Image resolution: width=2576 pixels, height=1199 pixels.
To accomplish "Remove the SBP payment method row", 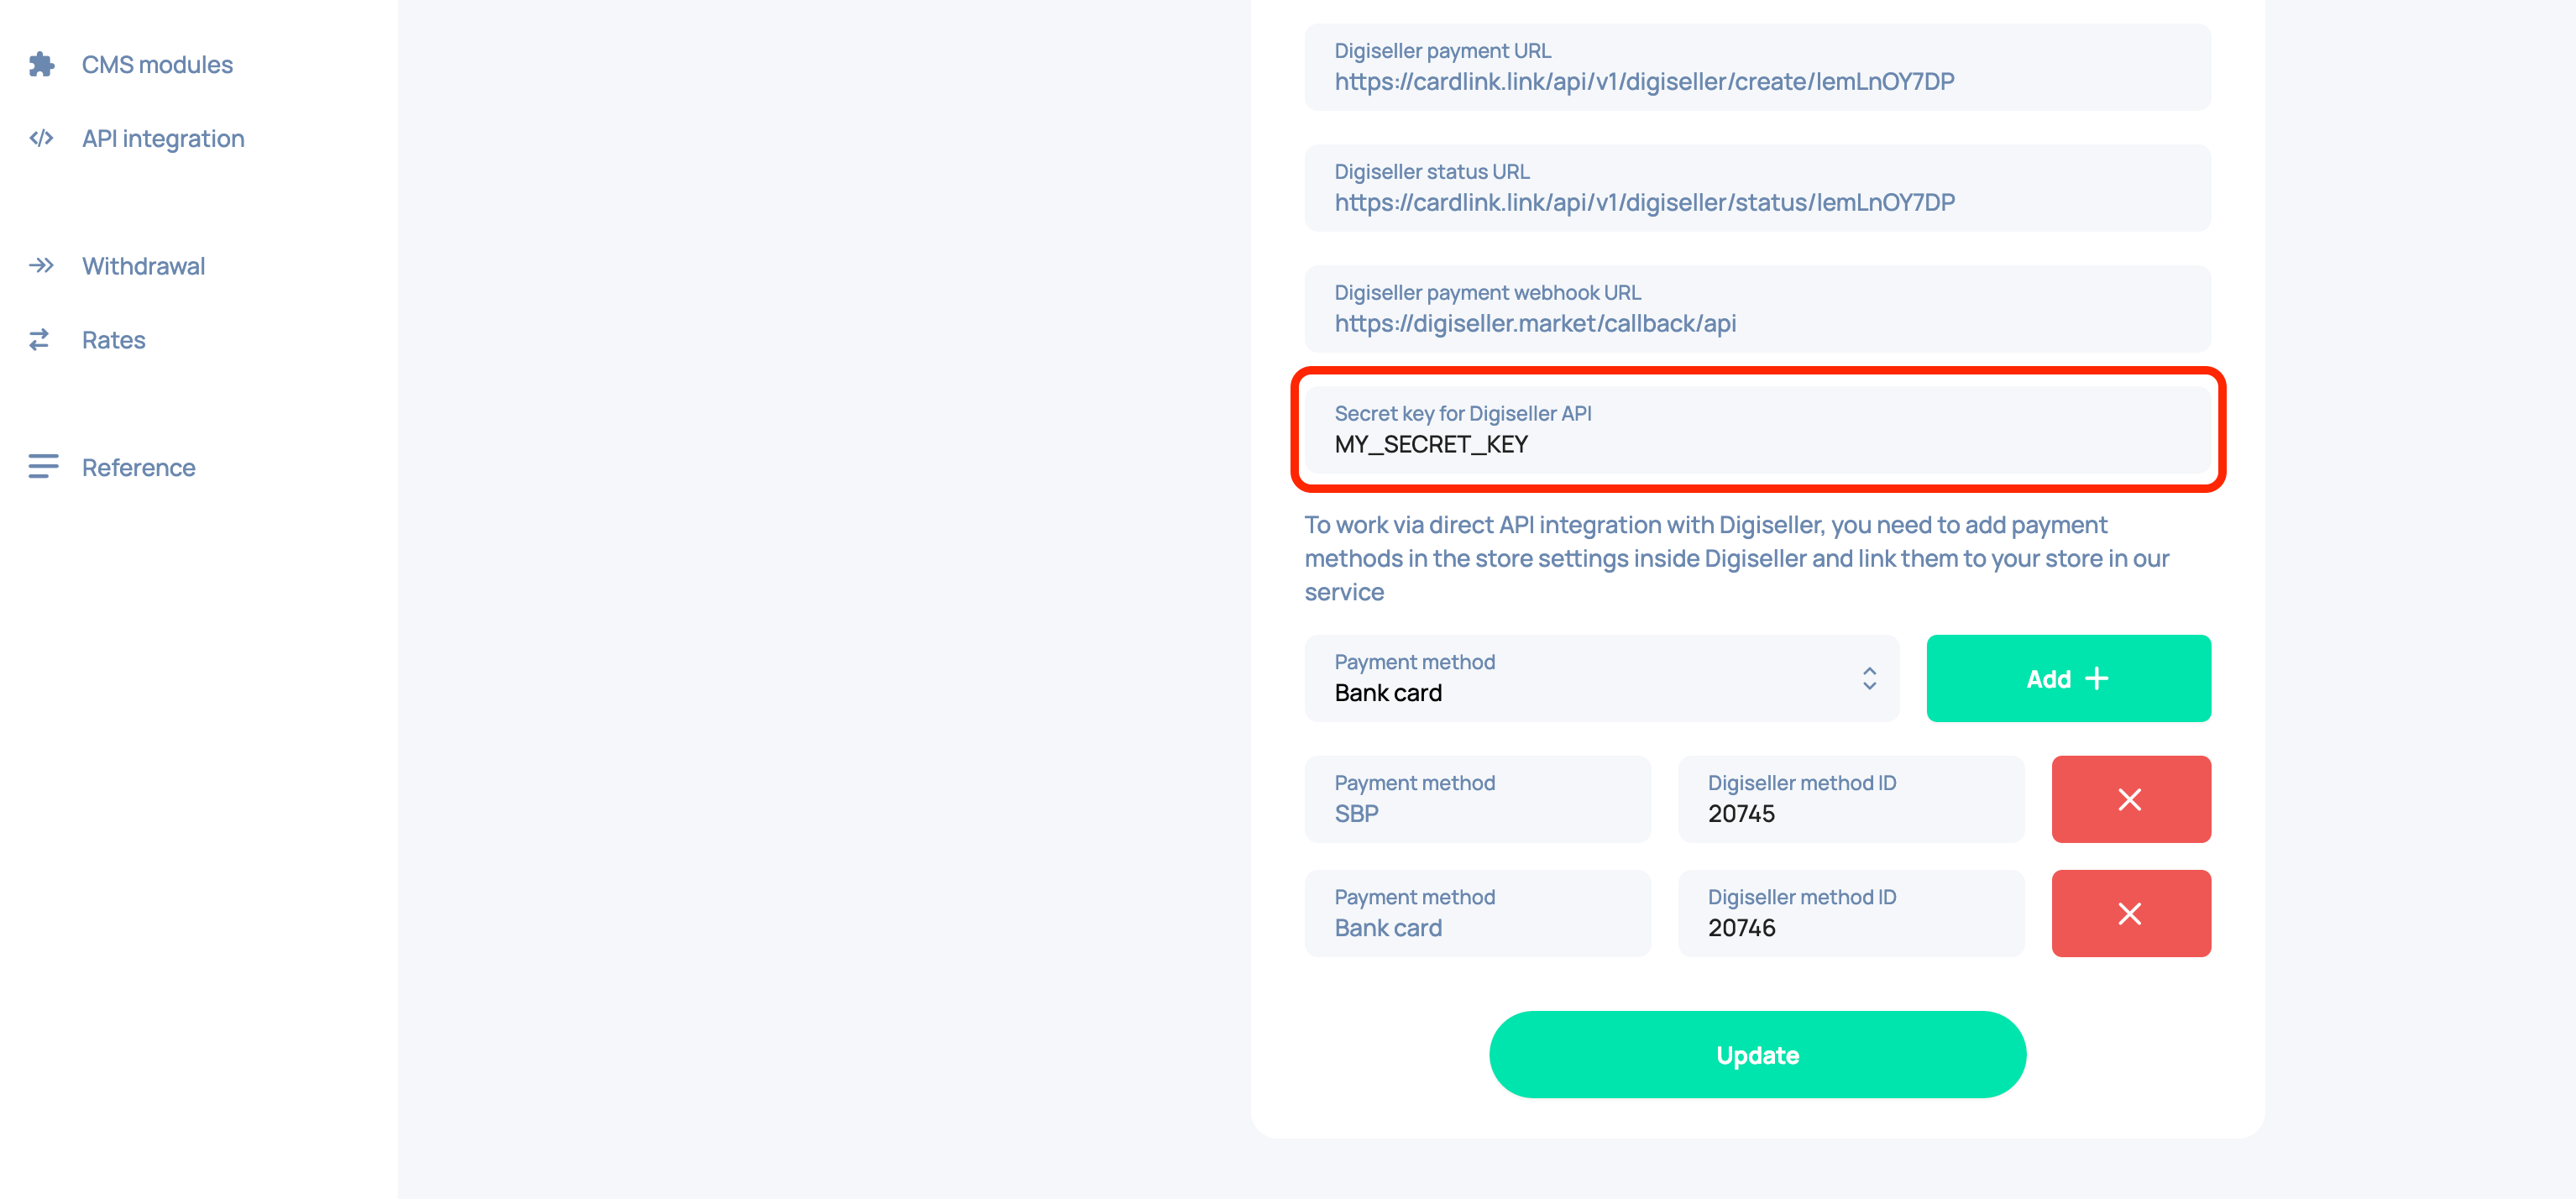I will [x=2130, y=799].
